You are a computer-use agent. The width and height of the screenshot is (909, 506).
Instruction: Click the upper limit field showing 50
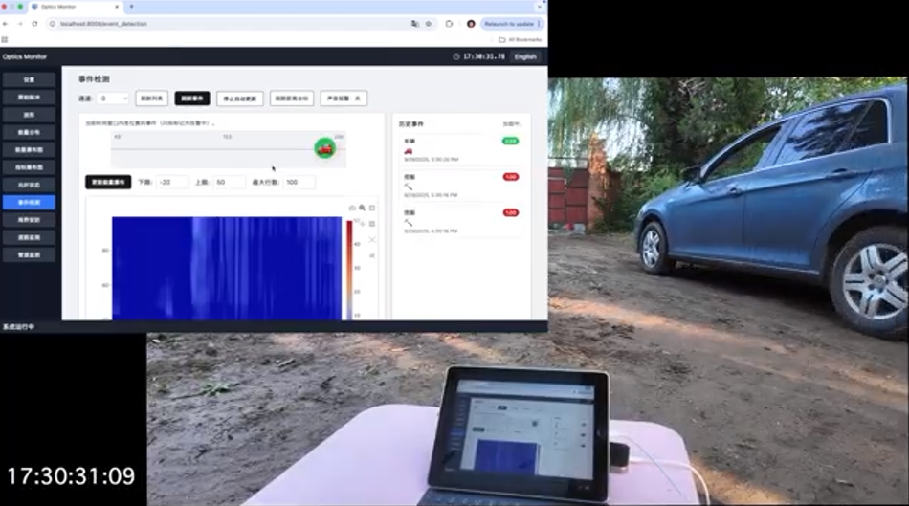(230, 182)
